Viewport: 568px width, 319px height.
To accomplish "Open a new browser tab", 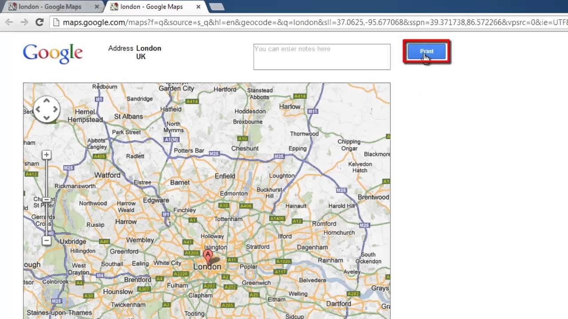I will click(x=217, y=7).
